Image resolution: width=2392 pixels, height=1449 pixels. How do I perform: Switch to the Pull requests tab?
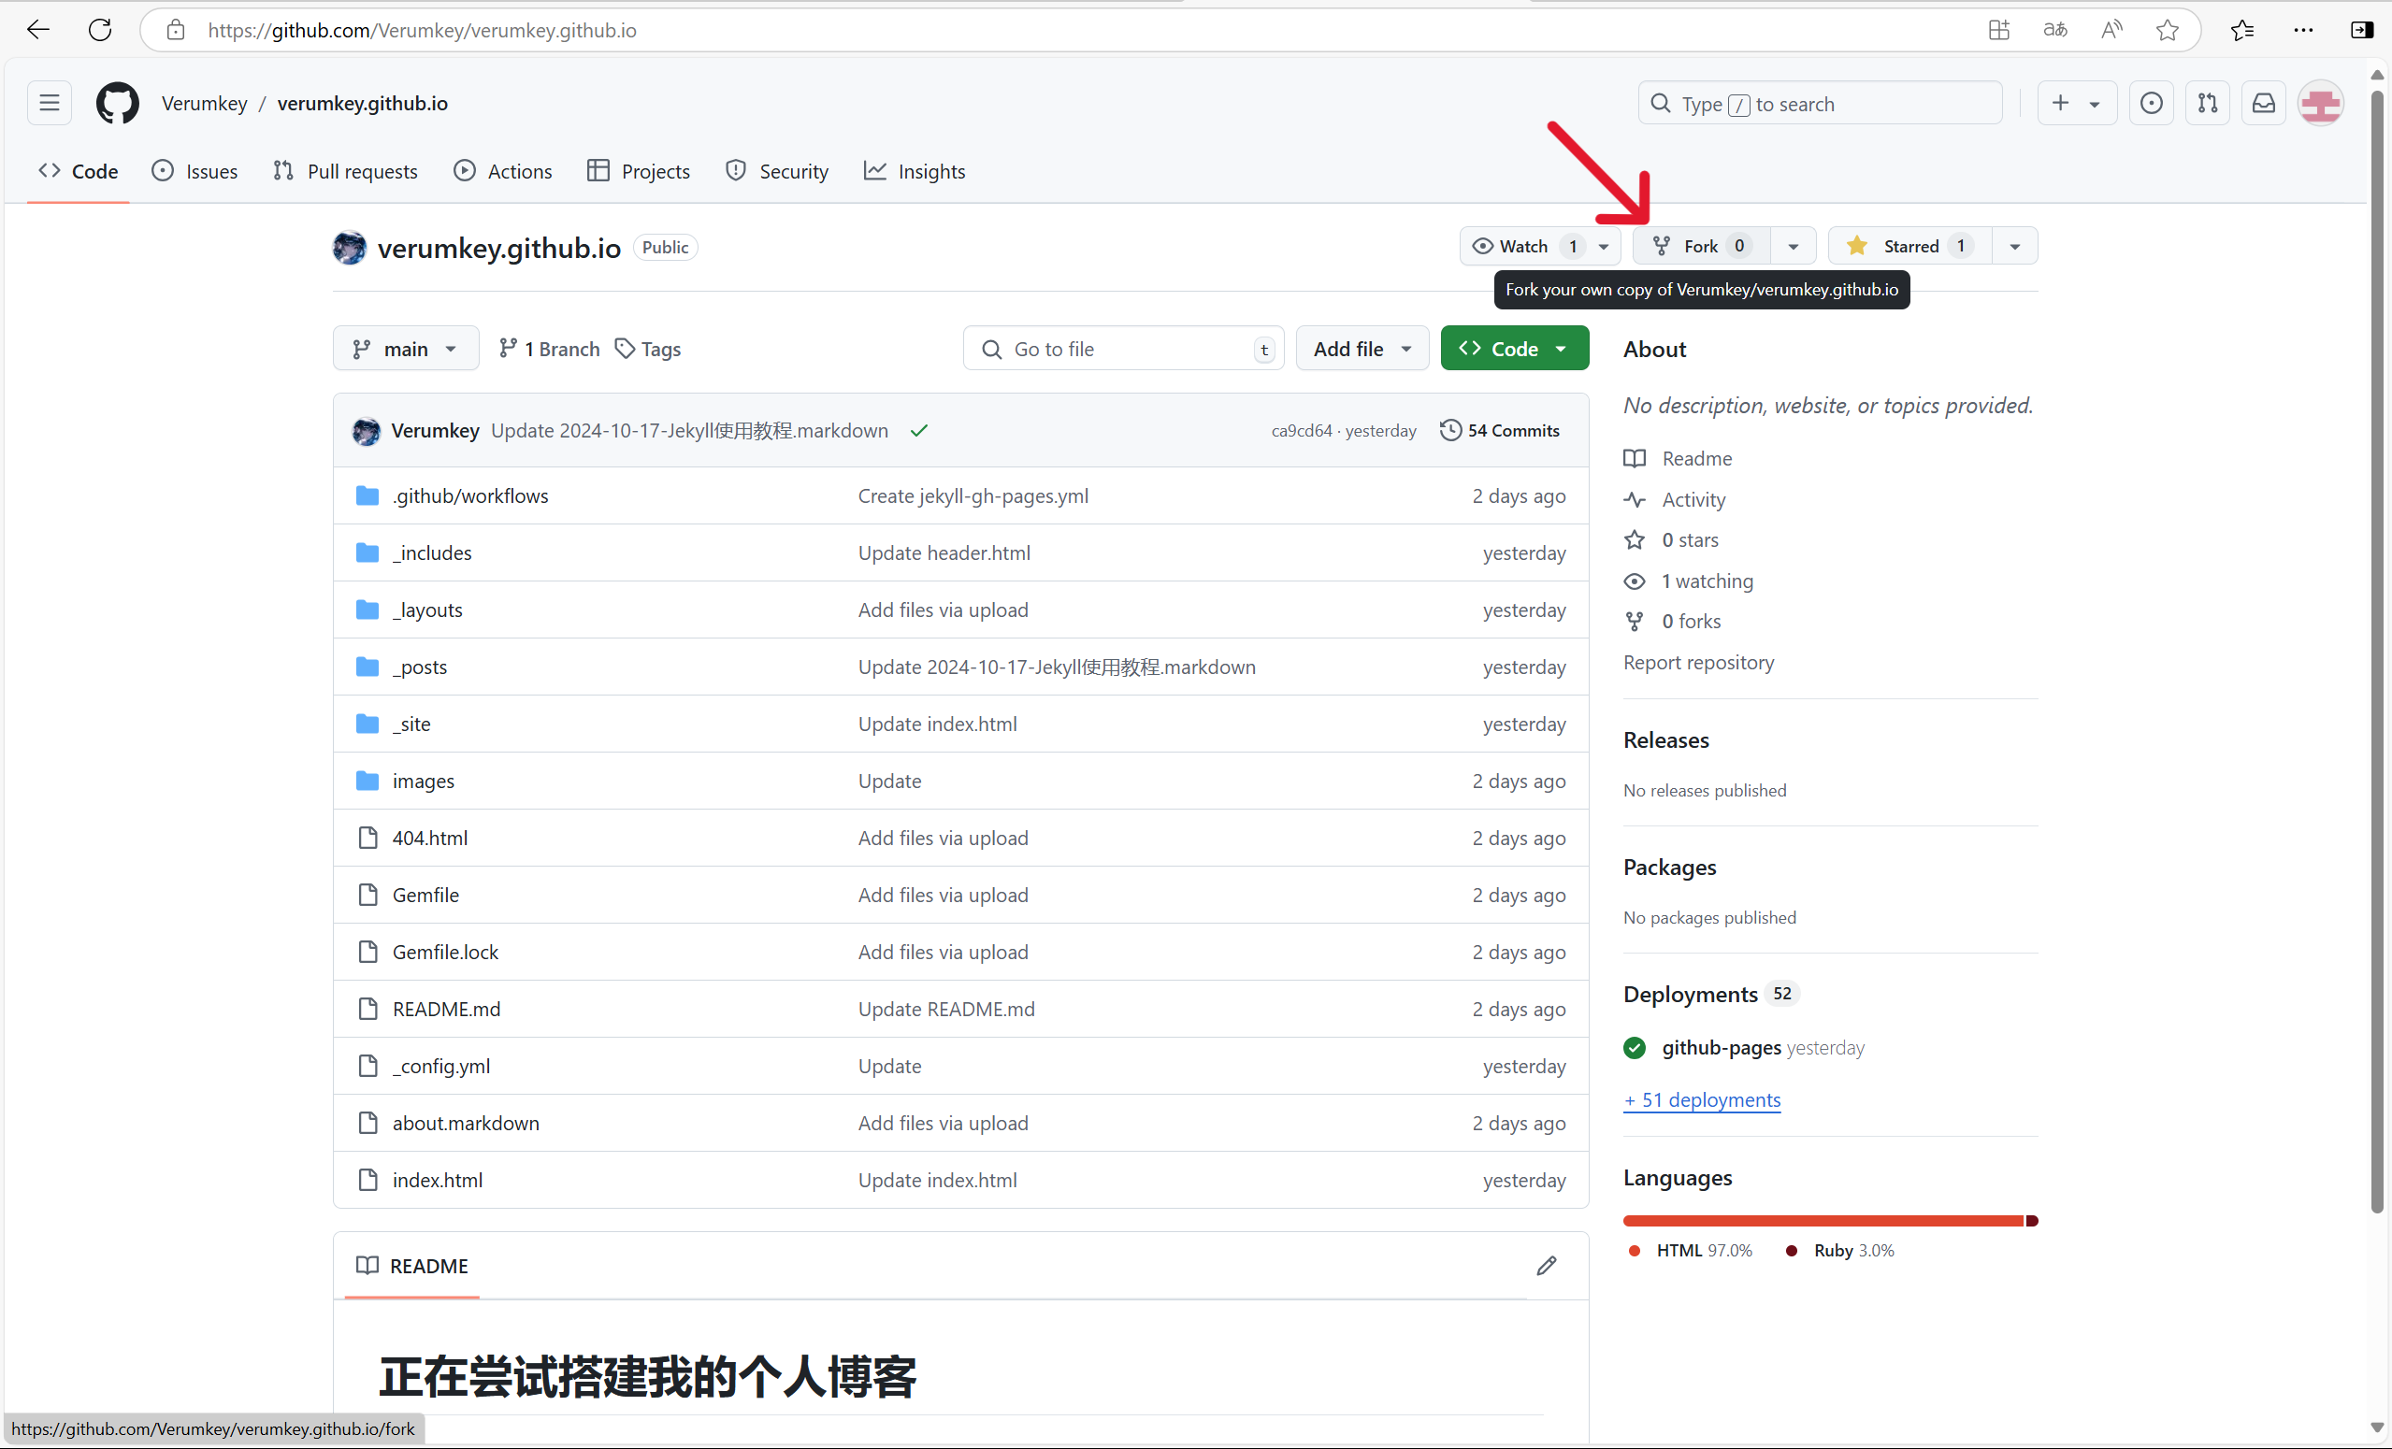pos(346,172)
